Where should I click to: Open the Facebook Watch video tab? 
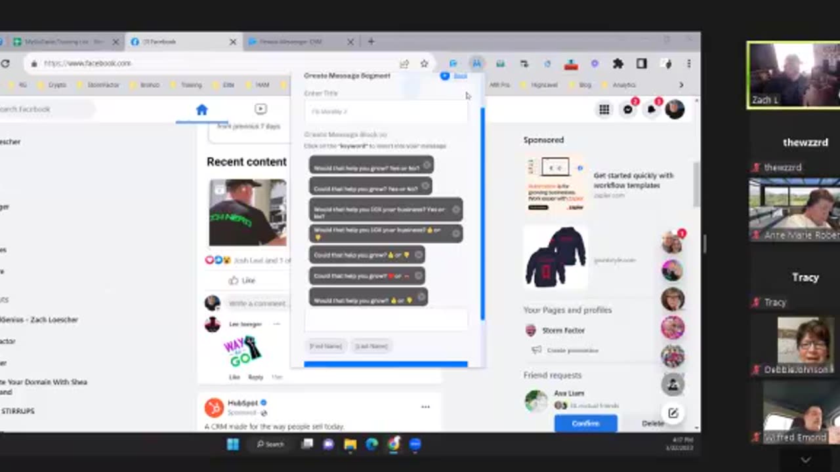(261, 109)
